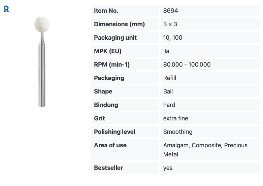Click the RPM (min-1) label

pos(112,65)
